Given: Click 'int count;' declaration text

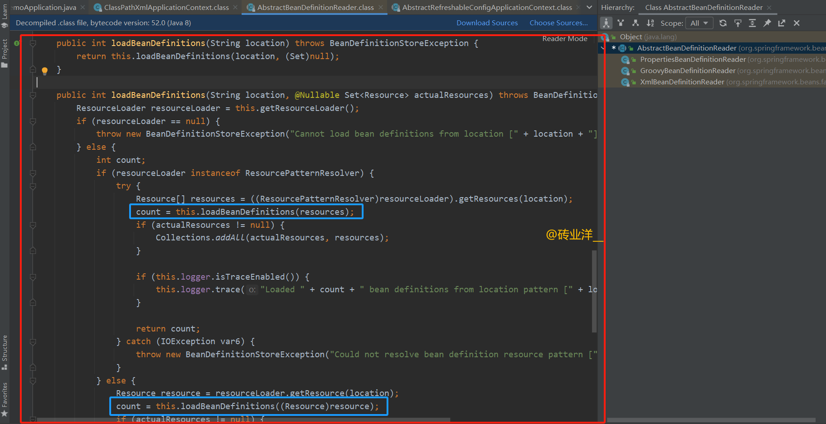Looking at the screenshot, I should point(121,160).
